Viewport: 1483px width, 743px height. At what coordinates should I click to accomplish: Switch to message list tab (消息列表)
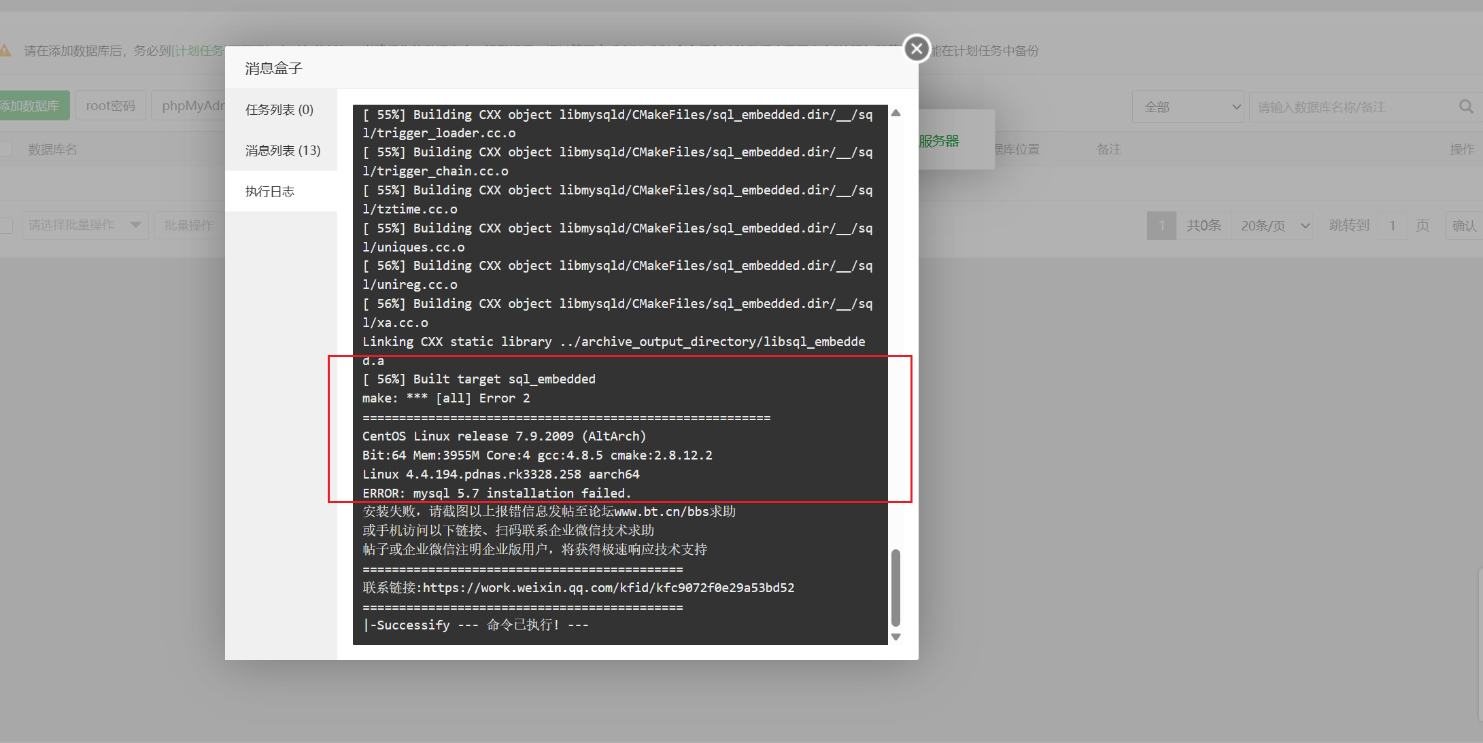[280, 150]
